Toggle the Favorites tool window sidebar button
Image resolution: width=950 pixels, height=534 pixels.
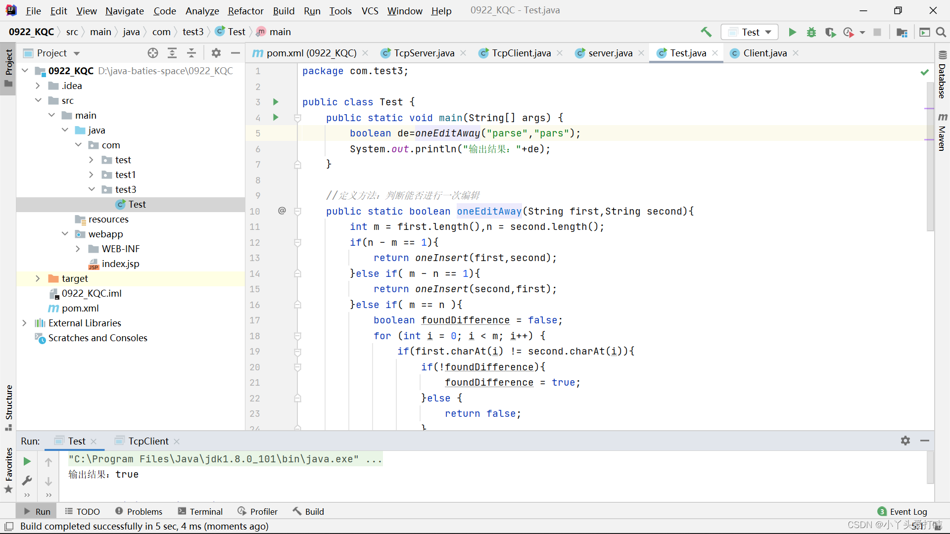8,470
